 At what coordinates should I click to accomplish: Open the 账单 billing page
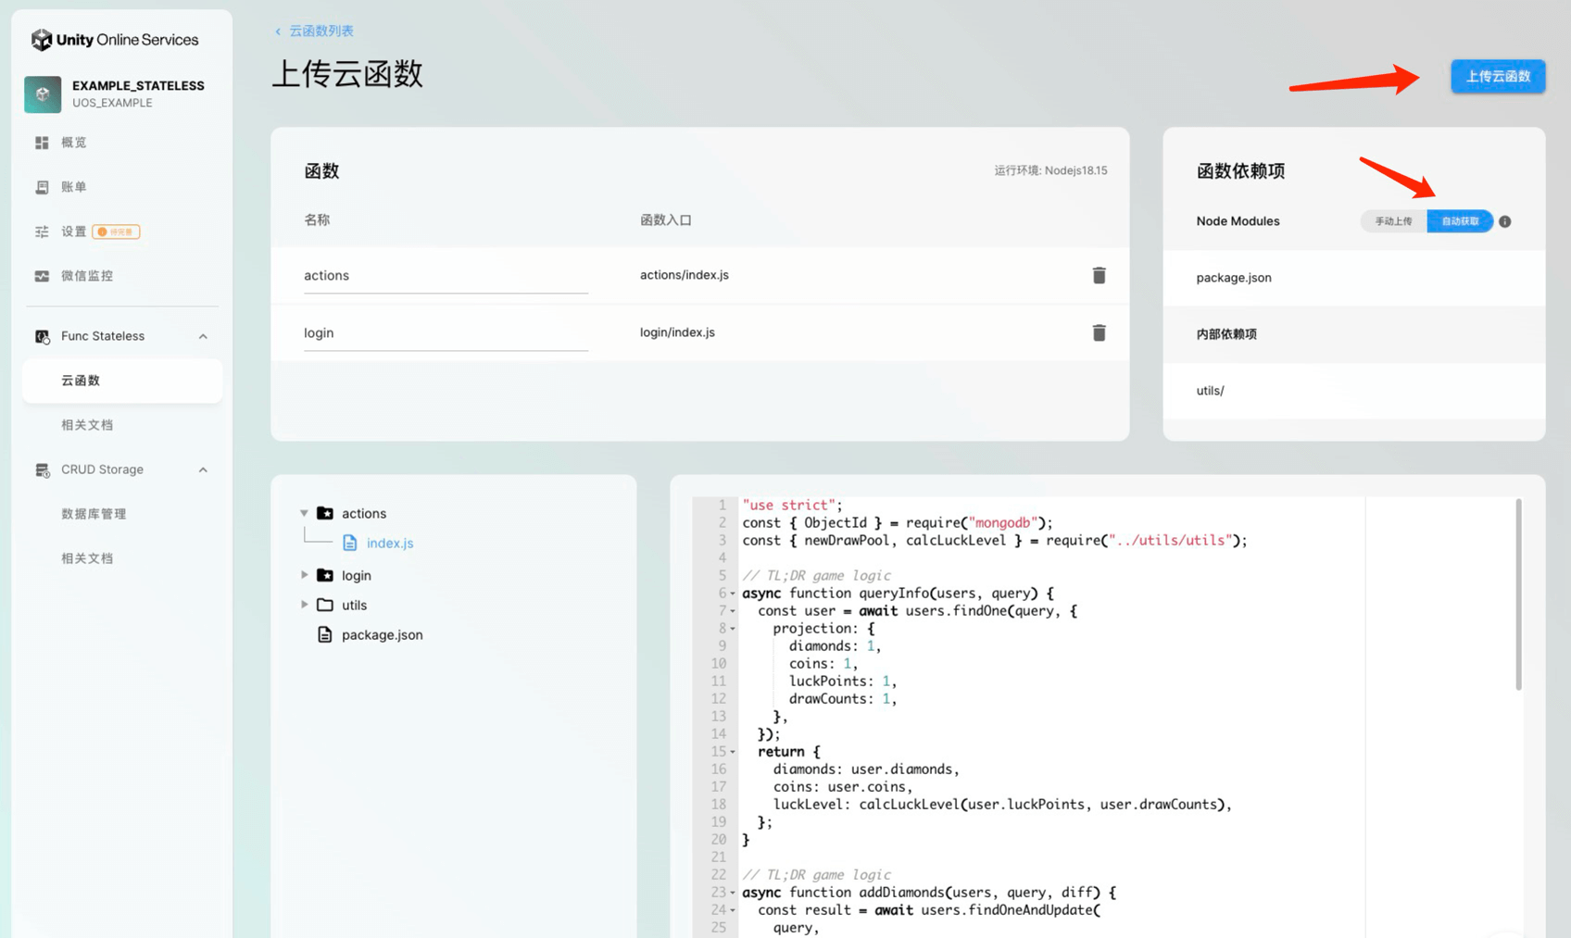(x=73, y=187)
